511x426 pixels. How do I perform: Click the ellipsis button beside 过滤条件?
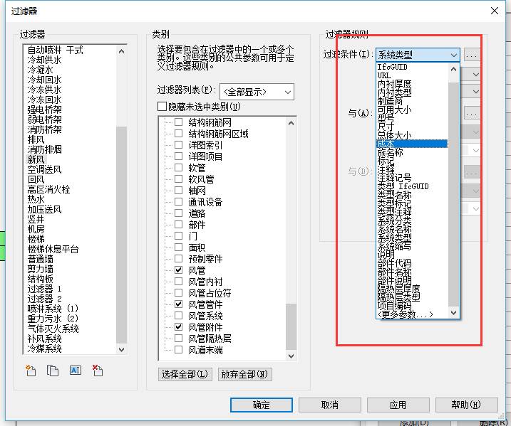pos(472,55)
